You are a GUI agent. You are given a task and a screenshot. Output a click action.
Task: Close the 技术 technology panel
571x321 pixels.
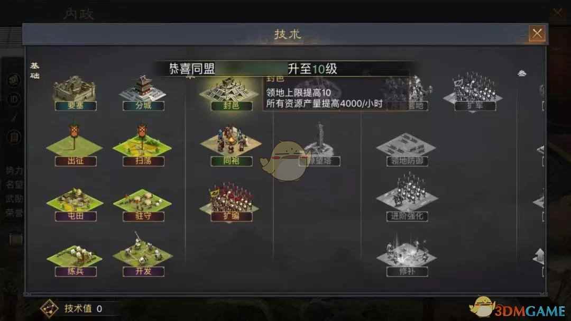point(537,34)
